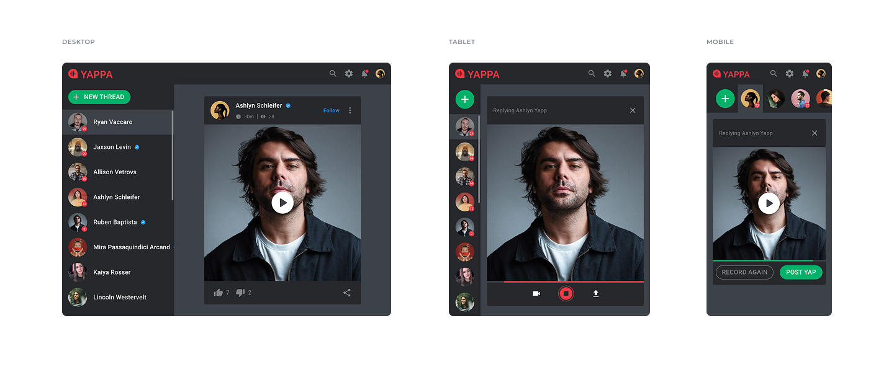Click mobile green plus button
The width and height of the screenshot is (894, 367).
coord(725,99)
